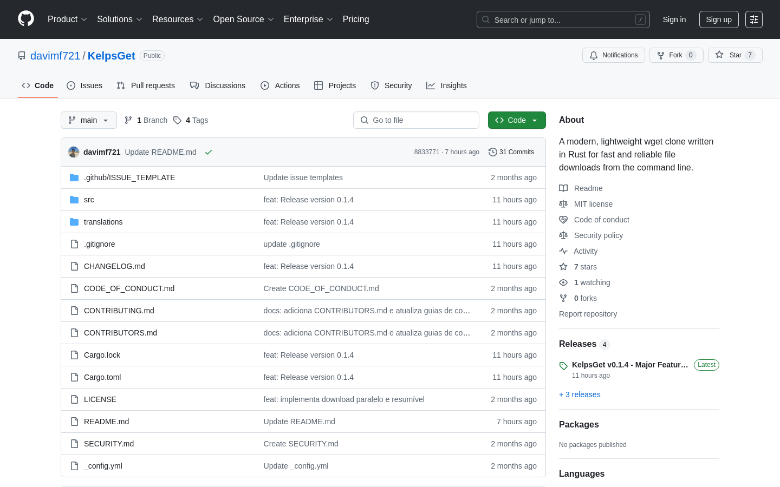780x487 pixels.
Task: Expand the Enterprise menu
Action: [308, 19]
